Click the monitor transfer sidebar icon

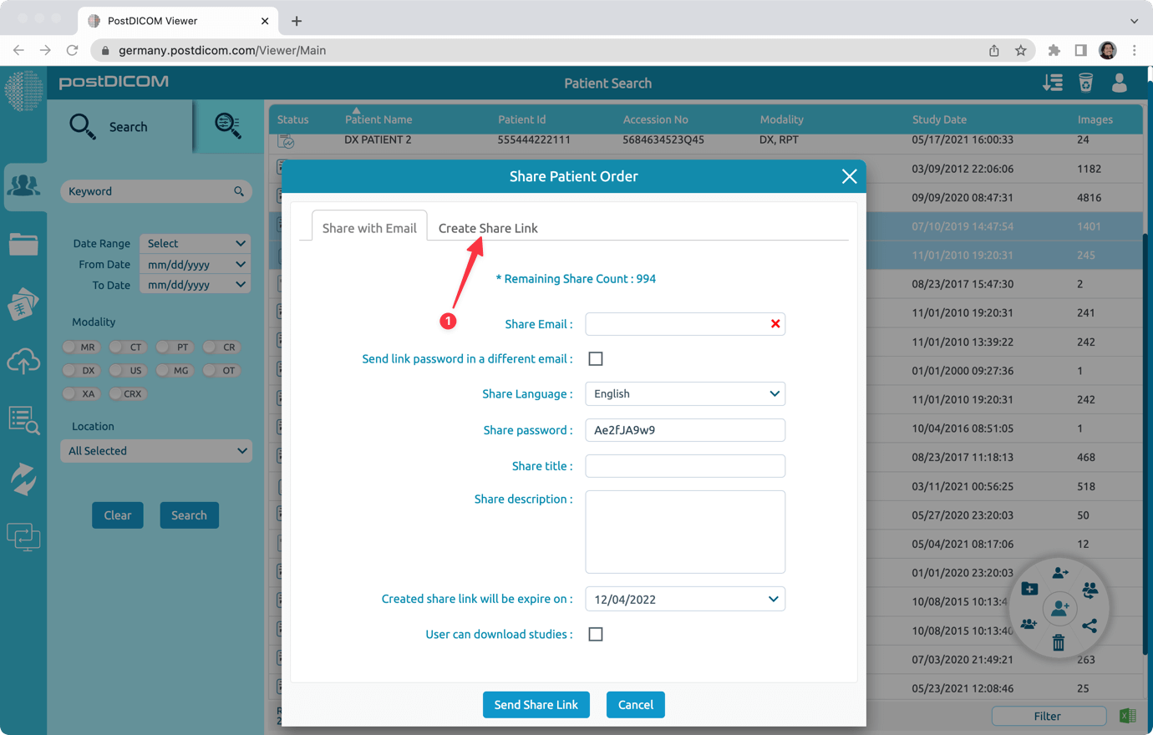coord(23,536)
